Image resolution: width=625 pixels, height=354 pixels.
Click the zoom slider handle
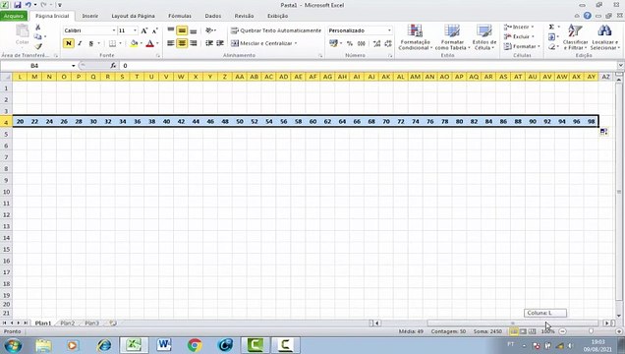coord(591,331)
